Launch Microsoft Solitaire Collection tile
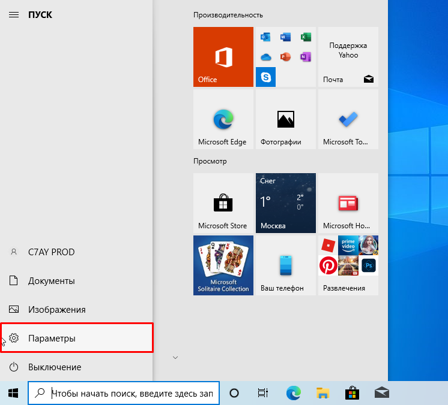This screenshot has height=405, width=448. 223,265
